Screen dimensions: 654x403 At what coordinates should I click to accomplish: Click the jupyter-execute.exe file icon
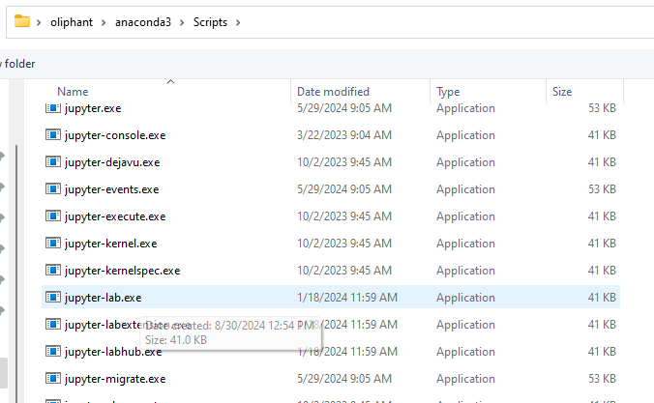pos(53,216)
